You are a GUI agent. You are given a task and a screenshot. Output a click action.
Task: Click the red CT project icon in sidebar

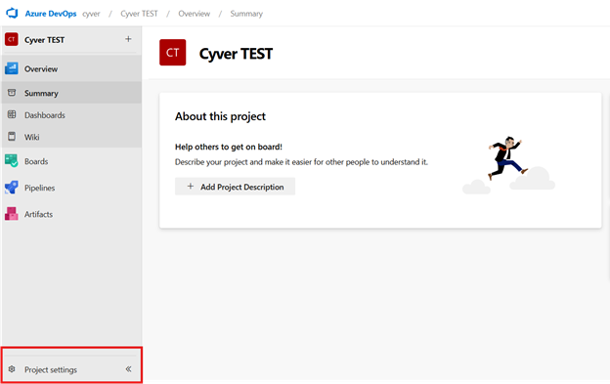[x=12, y=39]
